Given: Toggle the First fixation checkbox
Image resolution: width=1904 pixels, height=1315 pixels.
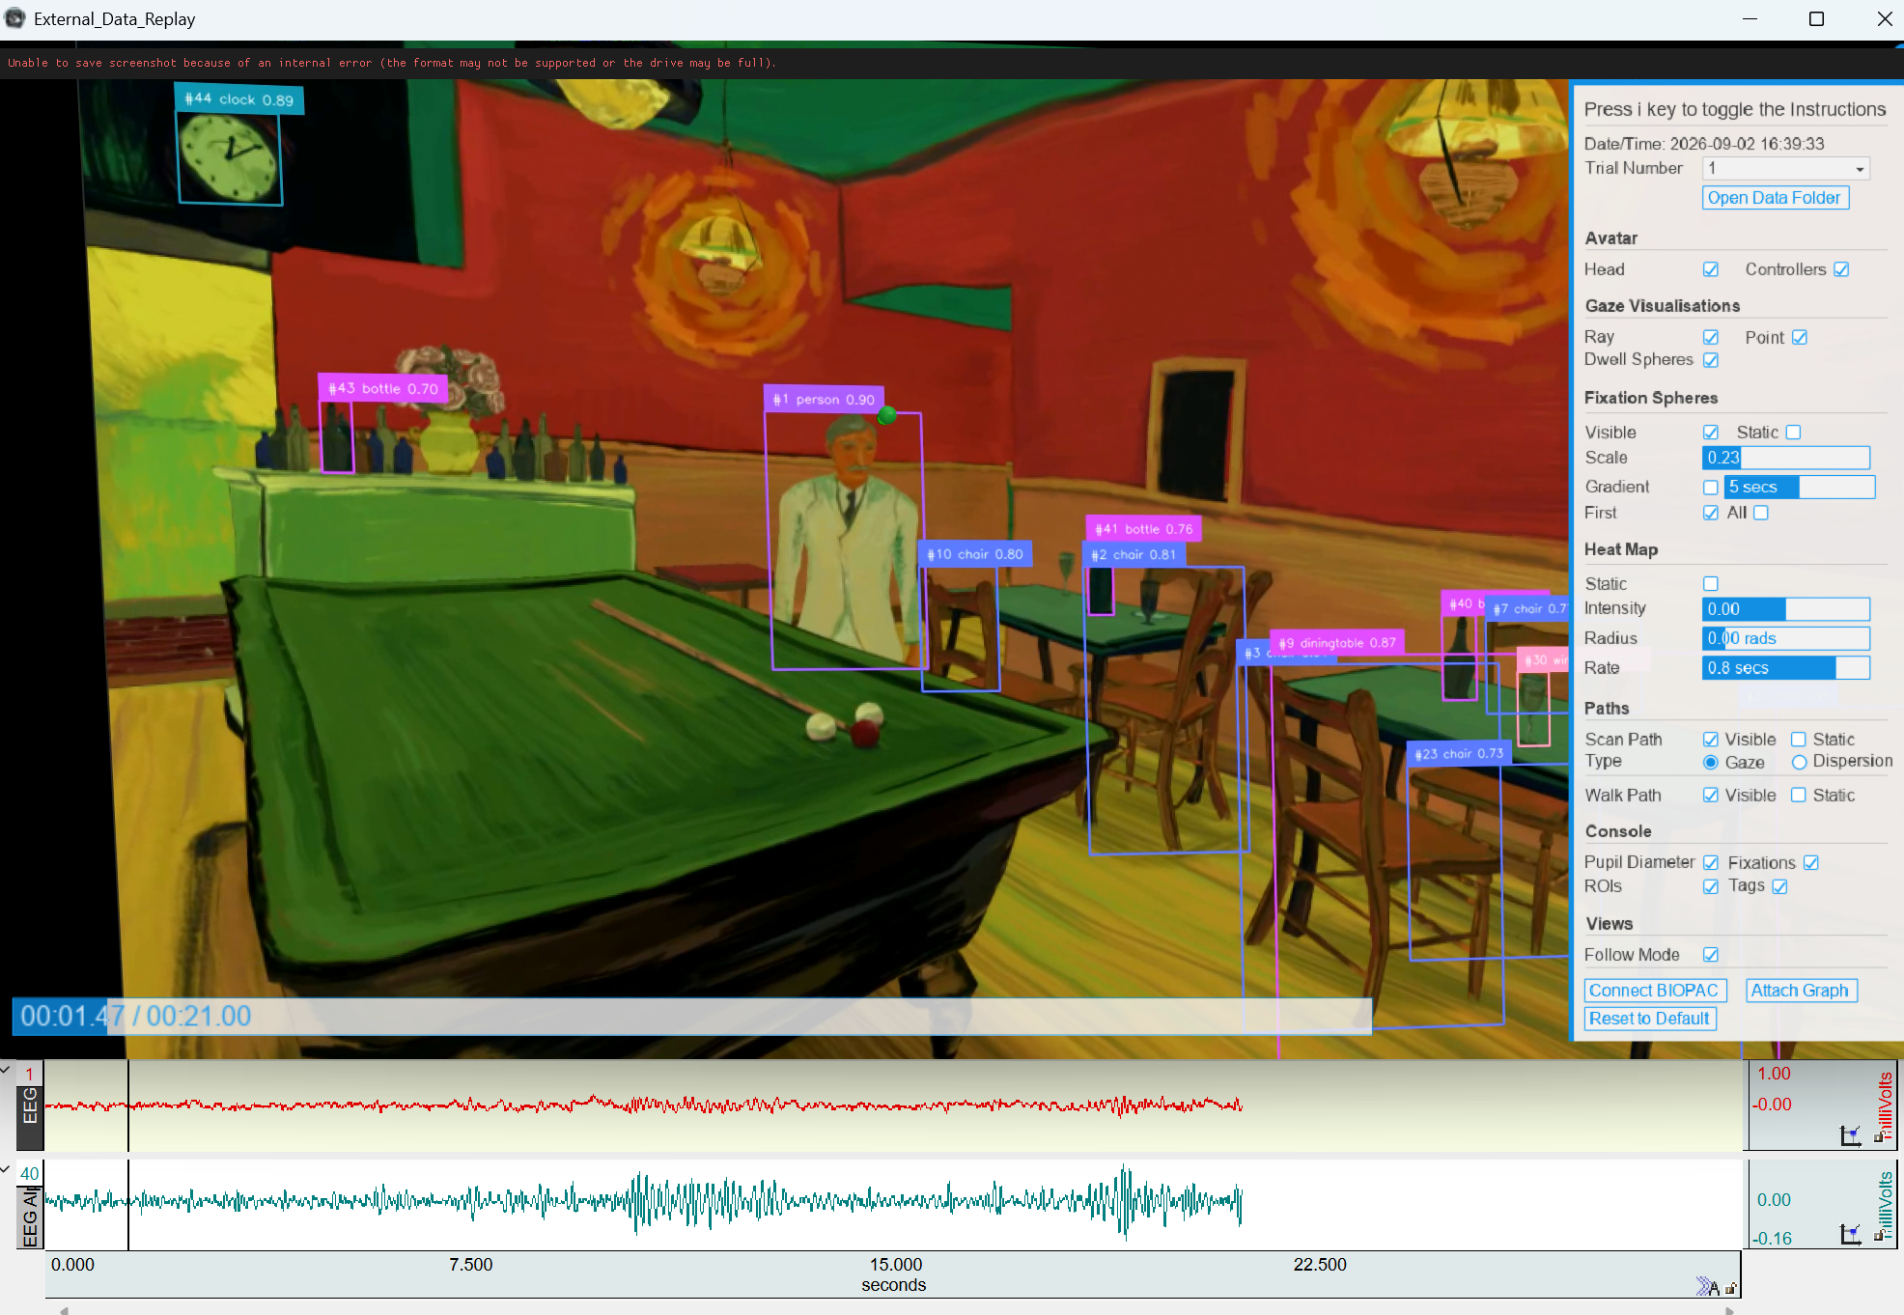Looking at the screenshot, I should point(1711,513).
